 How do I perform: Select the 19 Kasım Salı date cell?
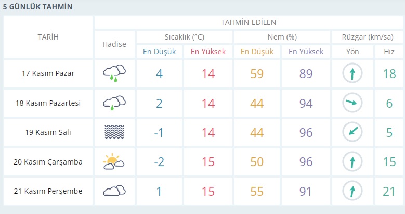click(48, 132)
